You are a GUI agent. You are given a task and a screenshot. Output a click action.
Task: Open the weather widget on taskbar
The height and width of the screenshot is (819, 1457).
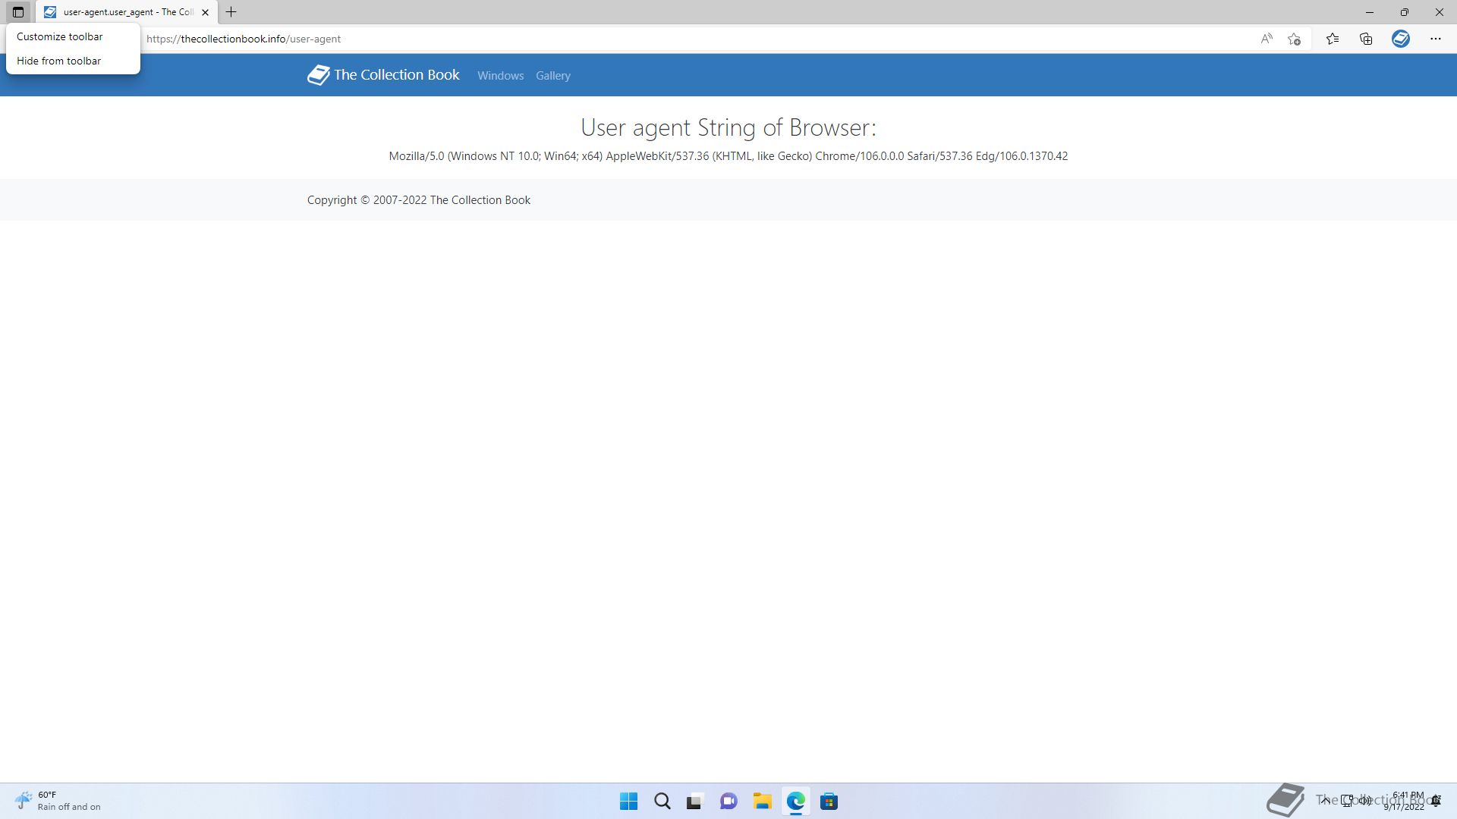57,801
